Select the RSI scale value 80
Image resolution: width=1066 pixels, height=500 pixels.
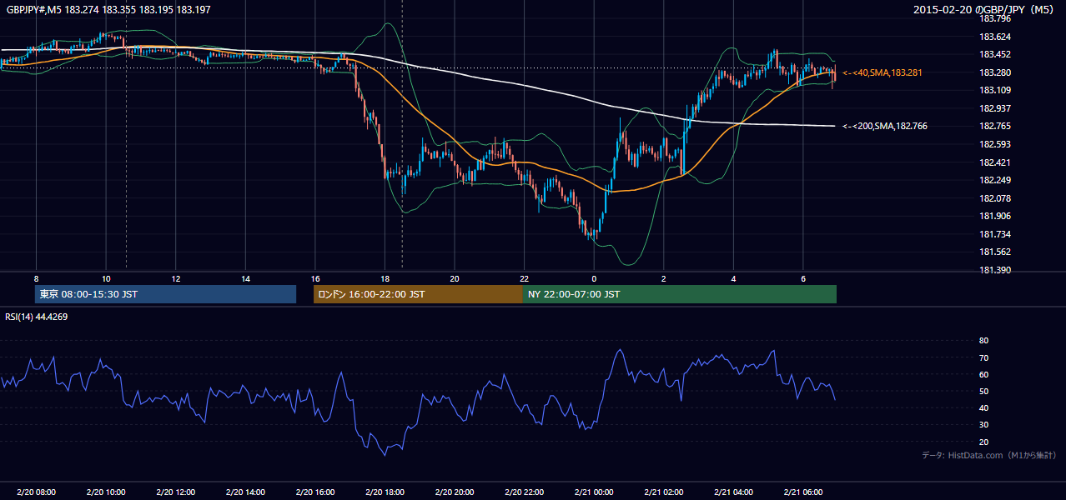point(984,341)
